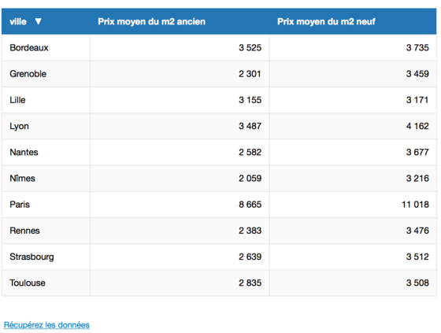Open the Récupérez les données link
The height and width of the screenshot is (333, 441).
coord(46,325)
